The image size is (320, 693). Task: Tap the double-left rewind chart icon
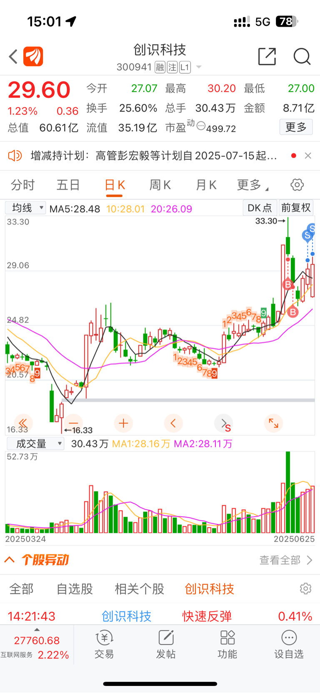coord(23,423)
